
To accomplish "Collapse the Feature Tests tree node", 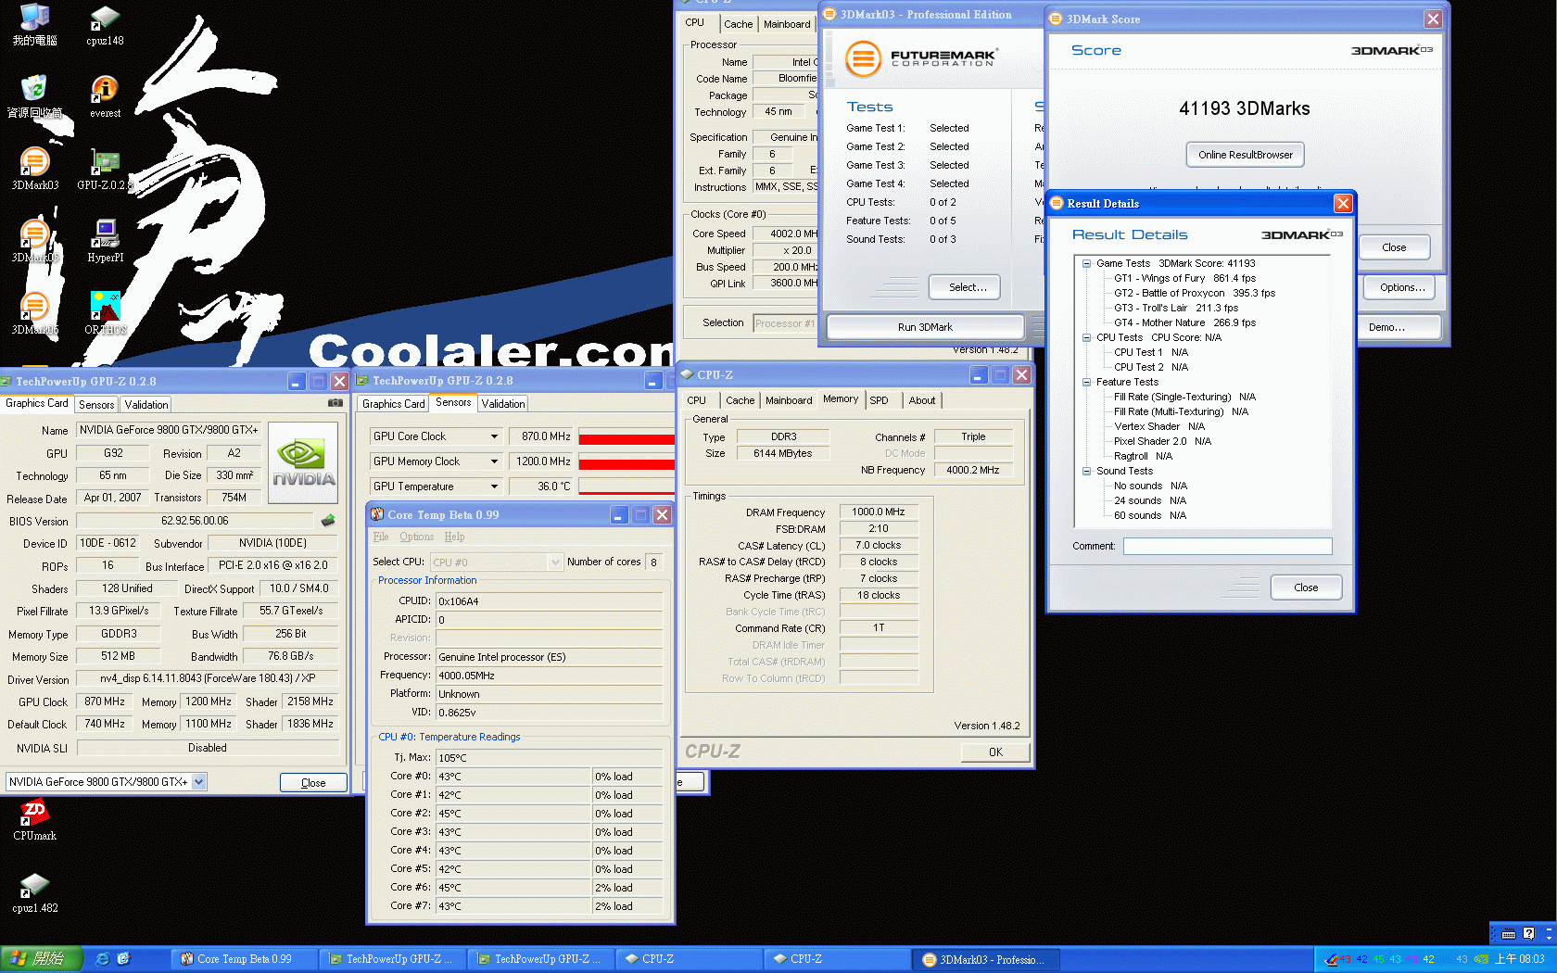I will point(1086,382).
